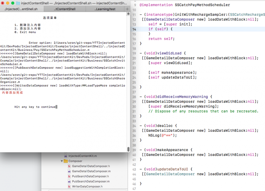This screenshot has height=191, width=265.
Task: Click line number 14 in the gutter
Action: pyautogui.click(x=134, y=29)
